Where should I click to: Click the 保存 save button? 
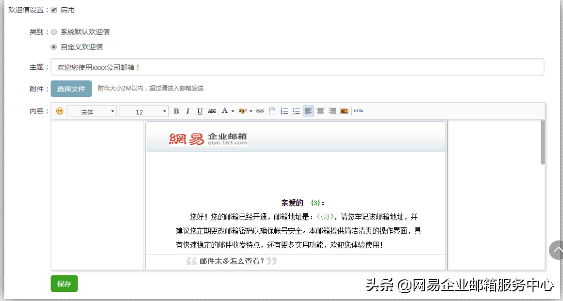point(64,284)
